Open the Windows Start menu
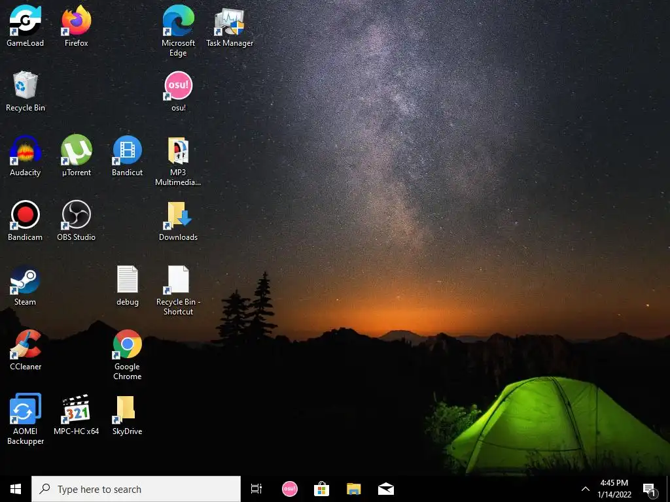This screenshot has width=670, height=502. tap(16, 489)
